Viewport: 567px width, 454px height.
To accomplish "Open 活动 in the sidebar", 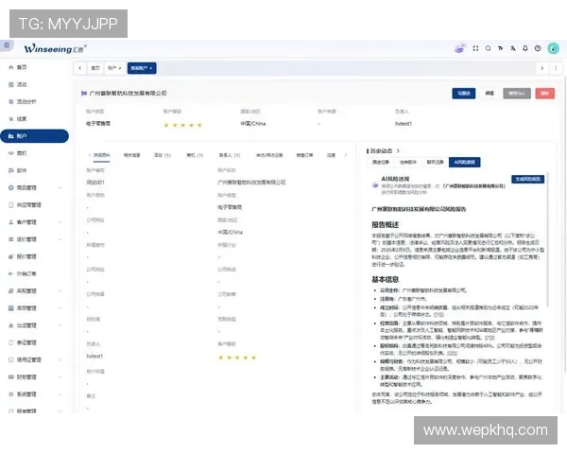I will [22, 84].
